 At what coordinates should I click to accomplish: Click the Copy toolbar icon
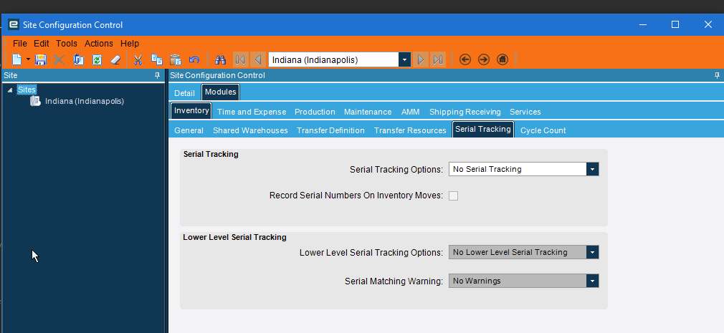tap(156, 59)
